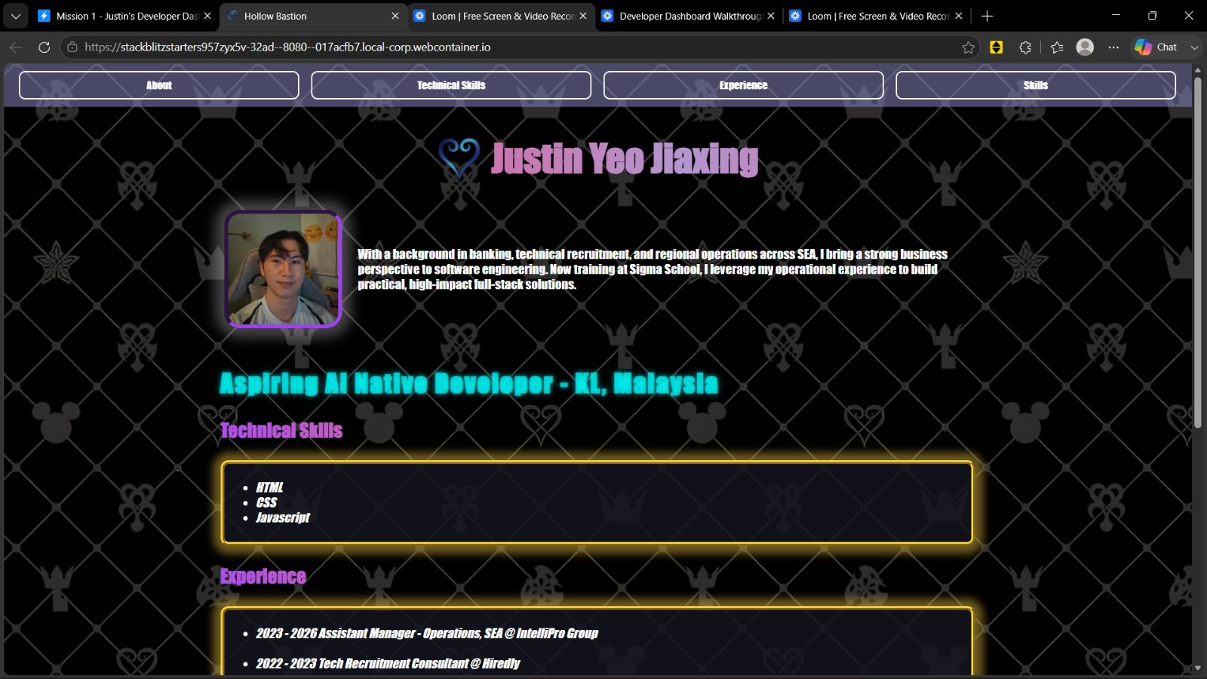1207x679 pixels.
Task: Click the About navigation button
Action: [159, 85]
